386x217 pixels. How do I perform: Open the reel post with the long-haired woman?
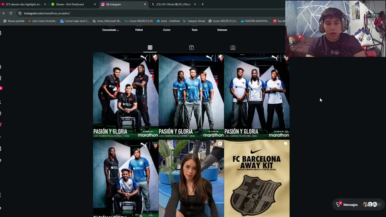pyautogui.click(x=191, y=178)
